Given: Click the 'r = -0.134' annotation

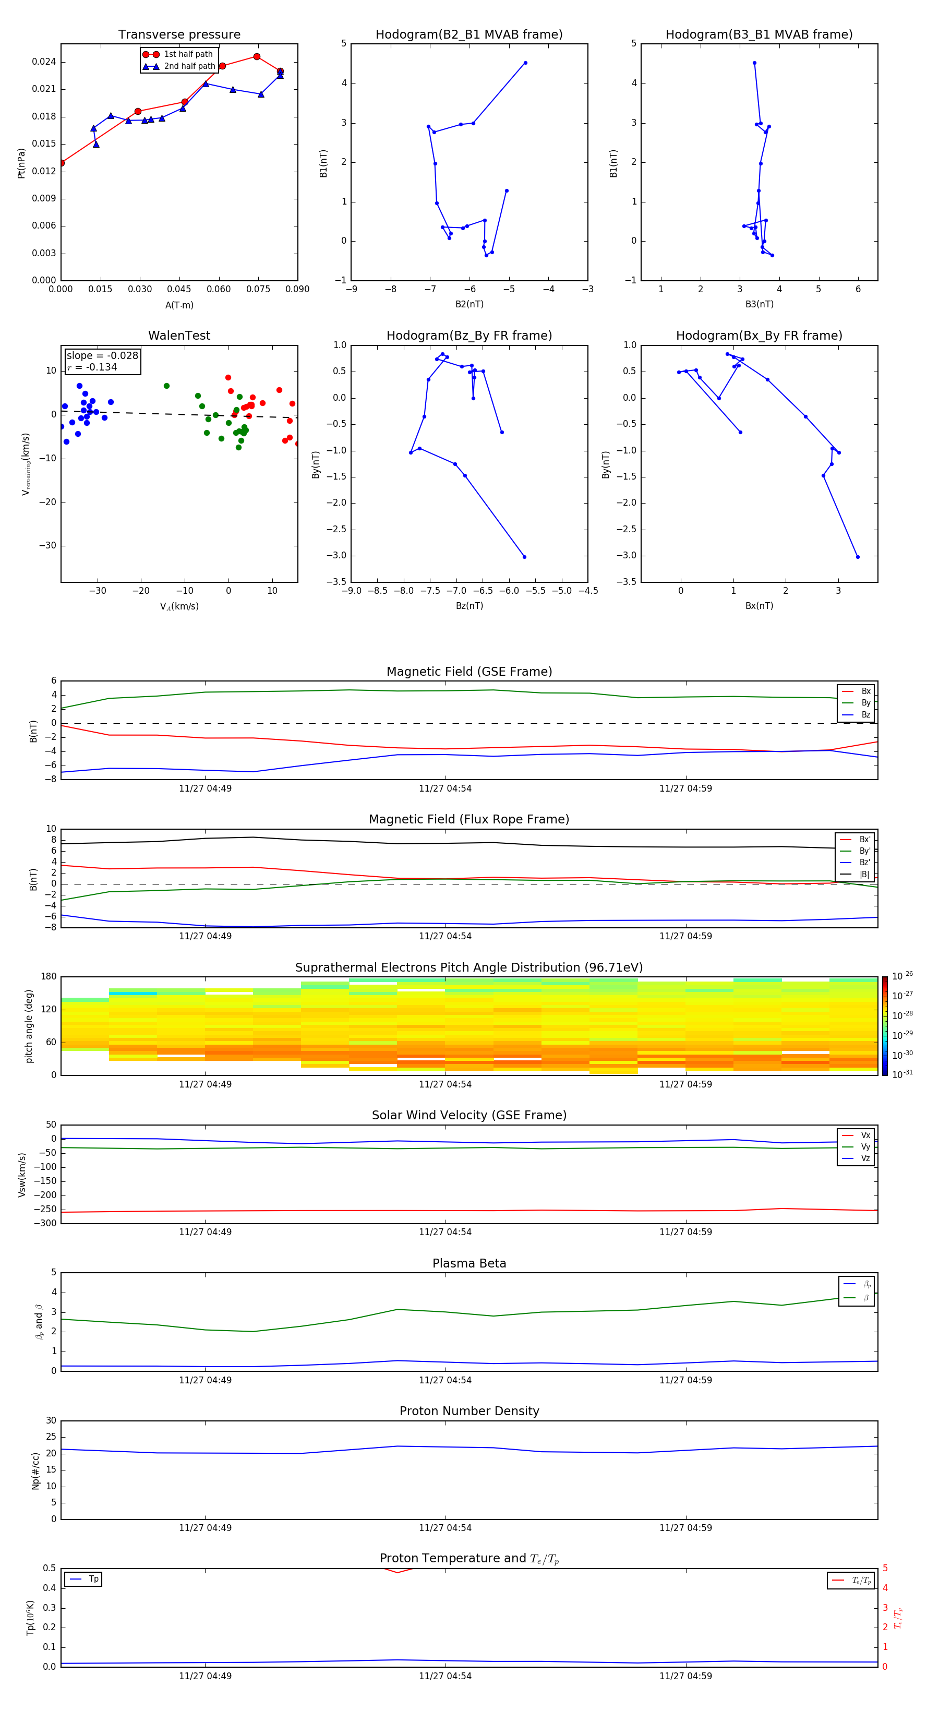Looking at the screenshot, I should point(92,367).
